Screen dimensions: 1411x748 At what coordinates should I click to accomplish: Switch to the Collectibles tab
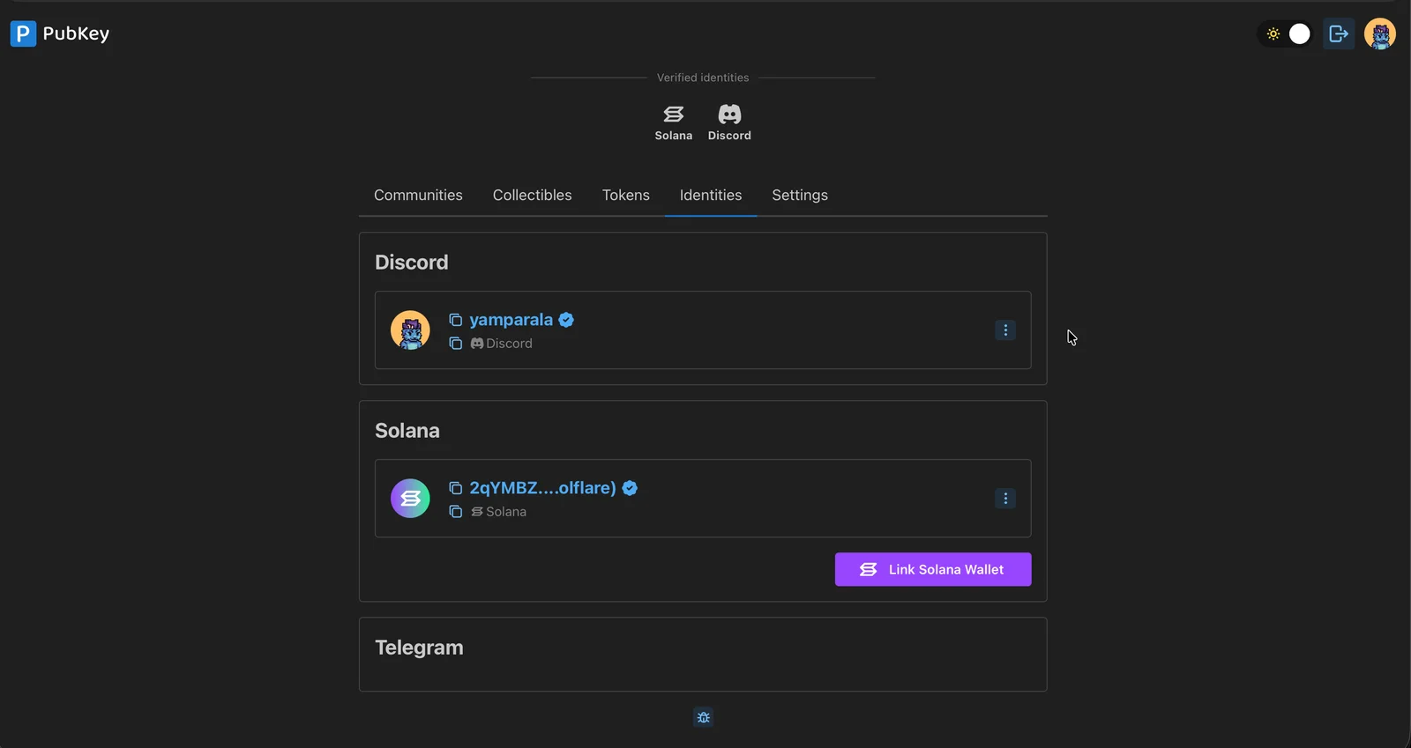[x=532, y=195]
